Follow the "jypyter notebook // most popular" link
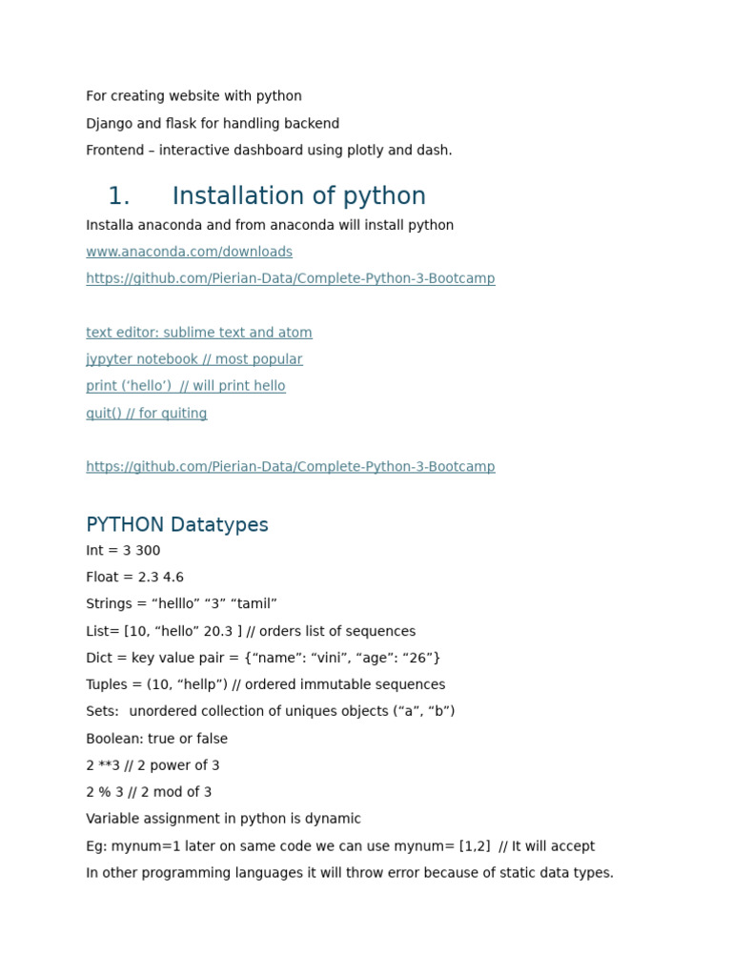 pyautogui.click(x=193, y=359)
